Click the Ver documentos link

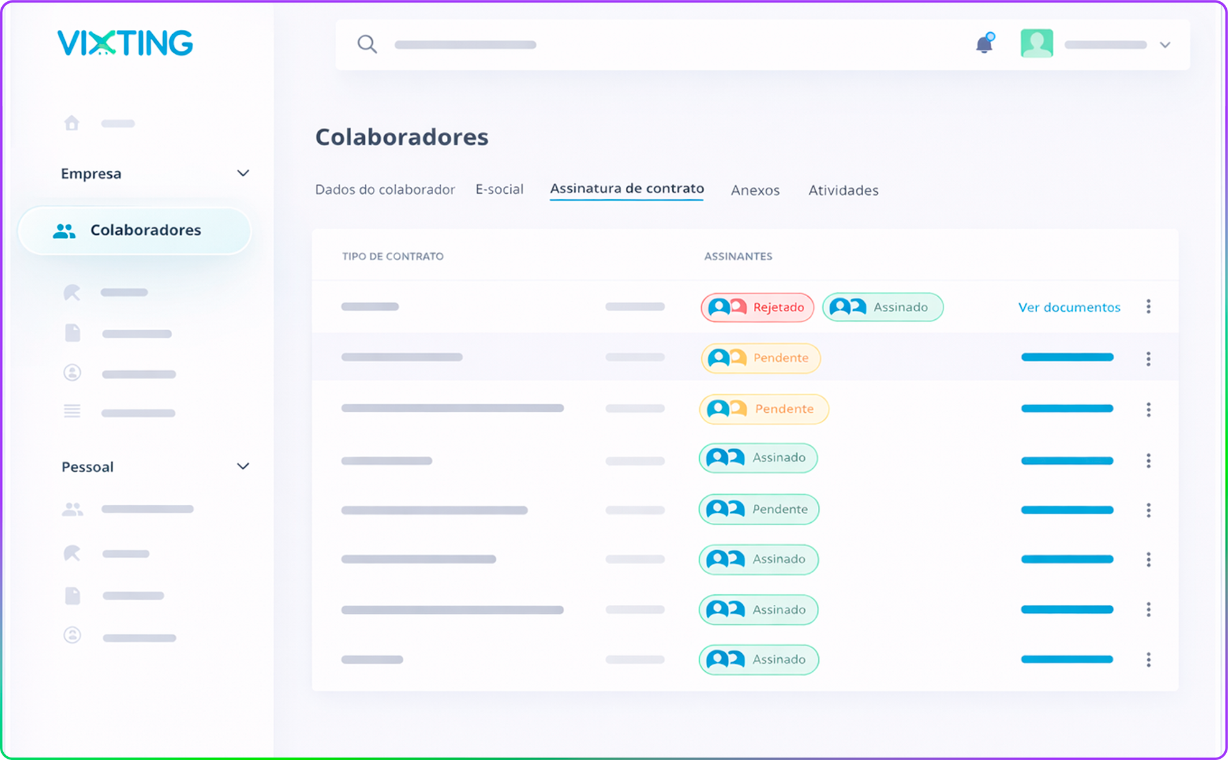tap(1069, 307)
